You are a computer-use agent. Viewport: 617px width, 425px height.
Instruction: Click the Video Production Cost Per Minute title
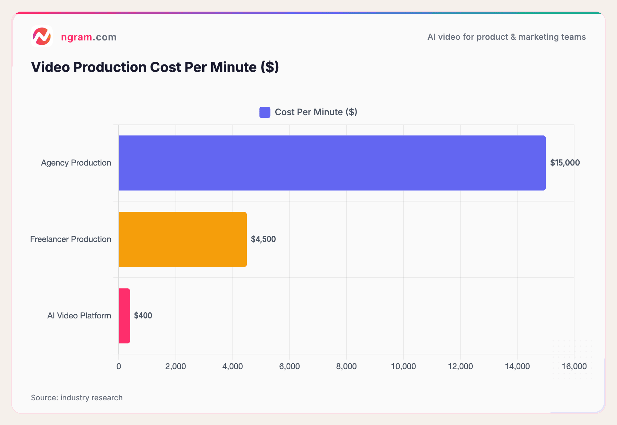(x=155, y=67)
